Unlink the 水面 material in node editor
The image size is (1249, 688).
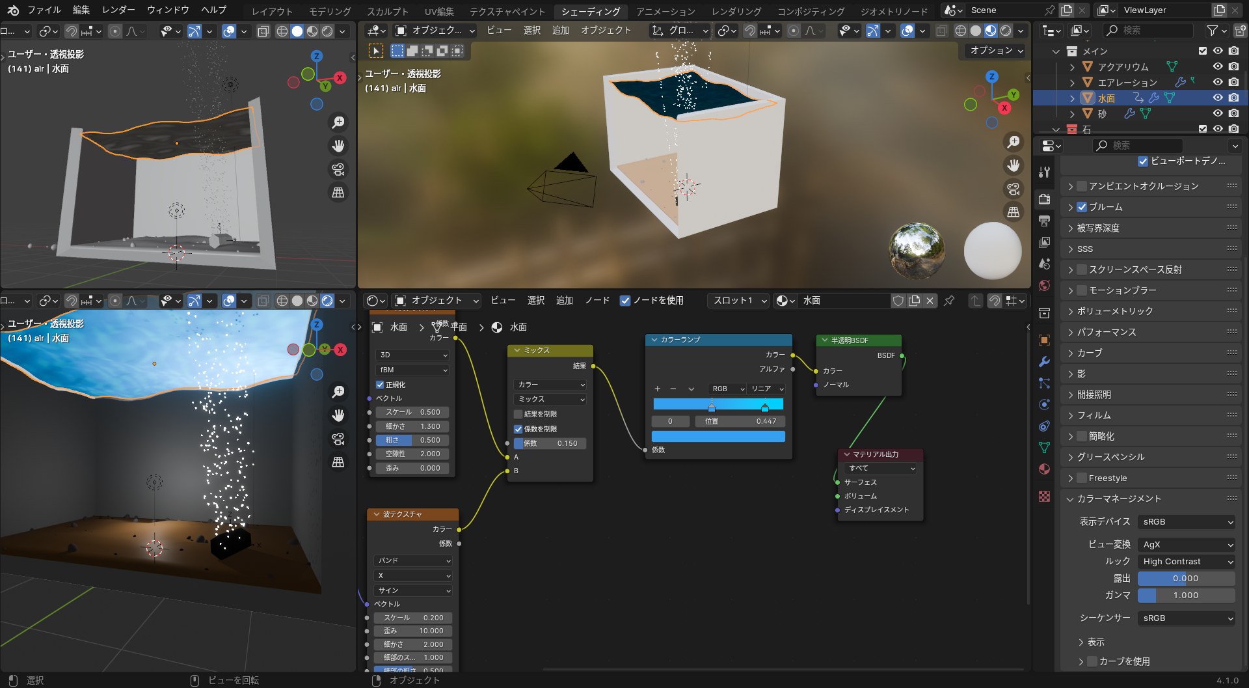(x=930, y=301)
